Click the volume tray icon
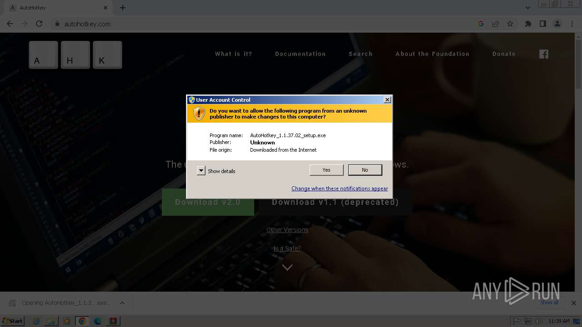Viewport: 582px width, 327px height. click(x=538, y=321)
